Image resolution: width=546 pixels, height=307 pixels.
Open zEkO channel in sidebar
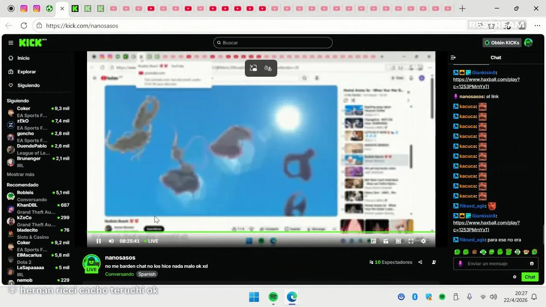coord(38,124)
